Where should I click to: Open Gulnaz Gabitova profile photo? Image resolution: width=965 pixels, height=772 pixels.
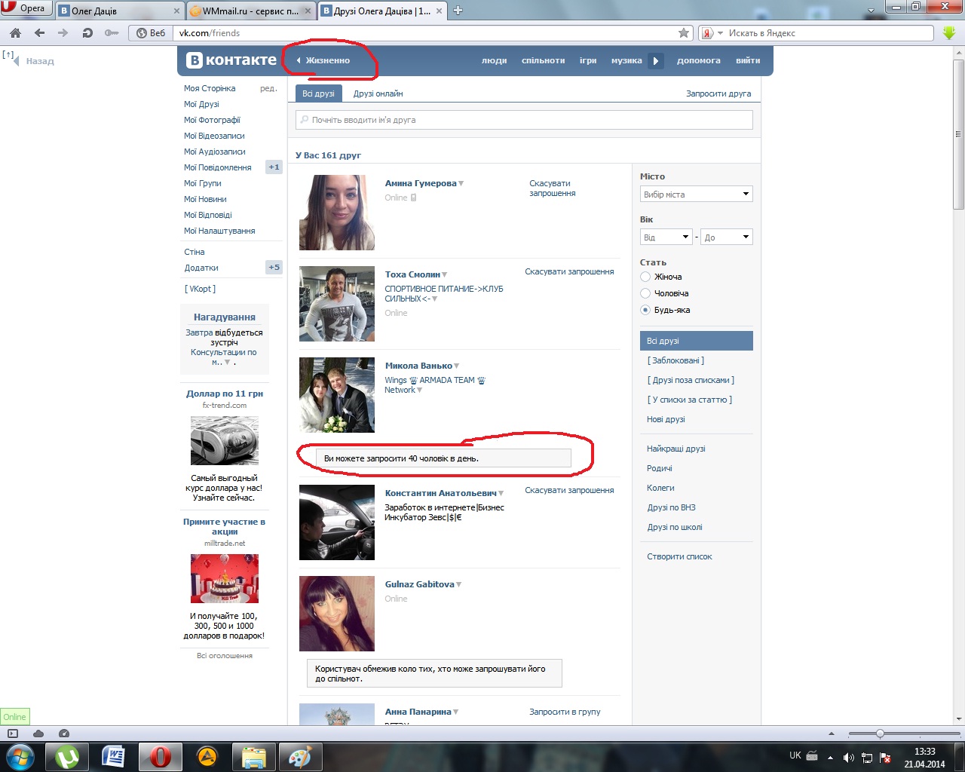pos(337,614)
